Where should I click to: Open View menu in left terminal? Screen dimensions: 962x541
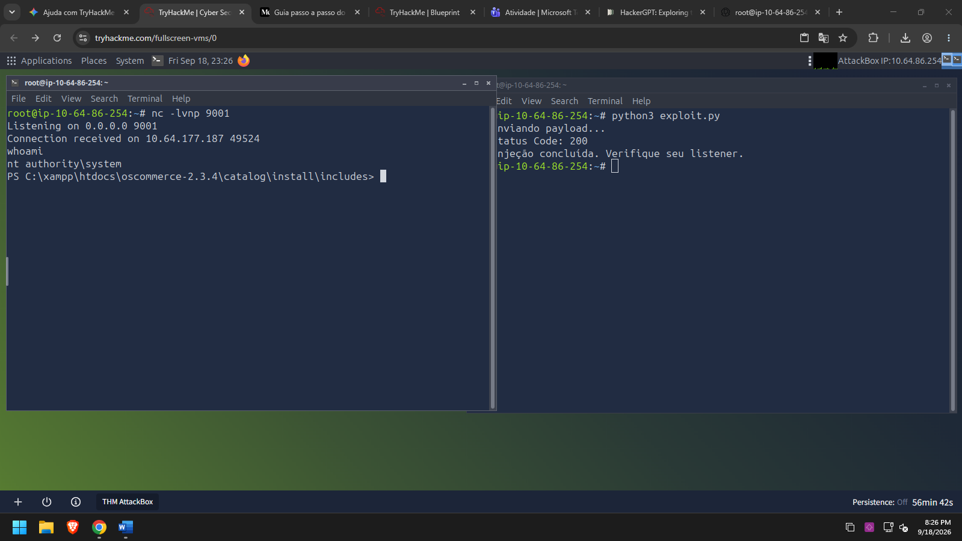click(x=71, y=99)
